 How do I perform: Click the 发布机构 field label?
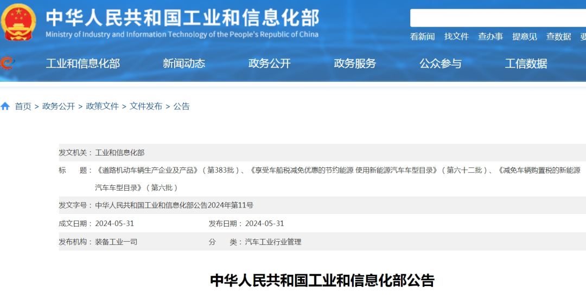point(75,242)
